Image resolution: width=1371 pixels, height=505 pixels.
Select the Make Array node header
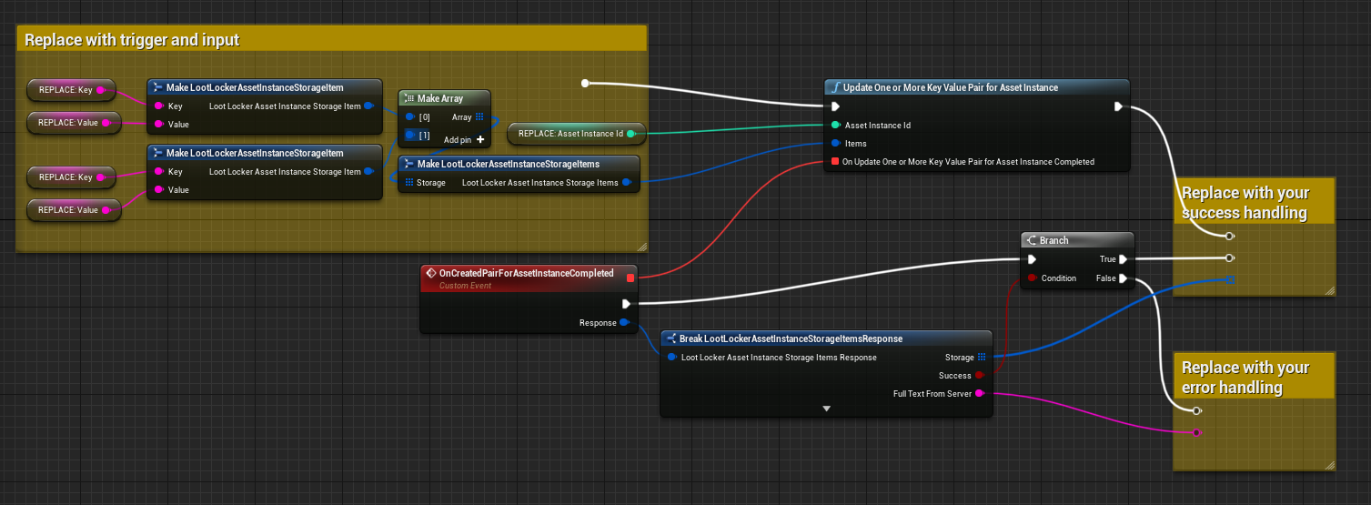[445, 98]
